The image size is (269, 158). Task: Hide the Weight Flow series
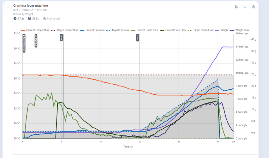coord(240,30)
